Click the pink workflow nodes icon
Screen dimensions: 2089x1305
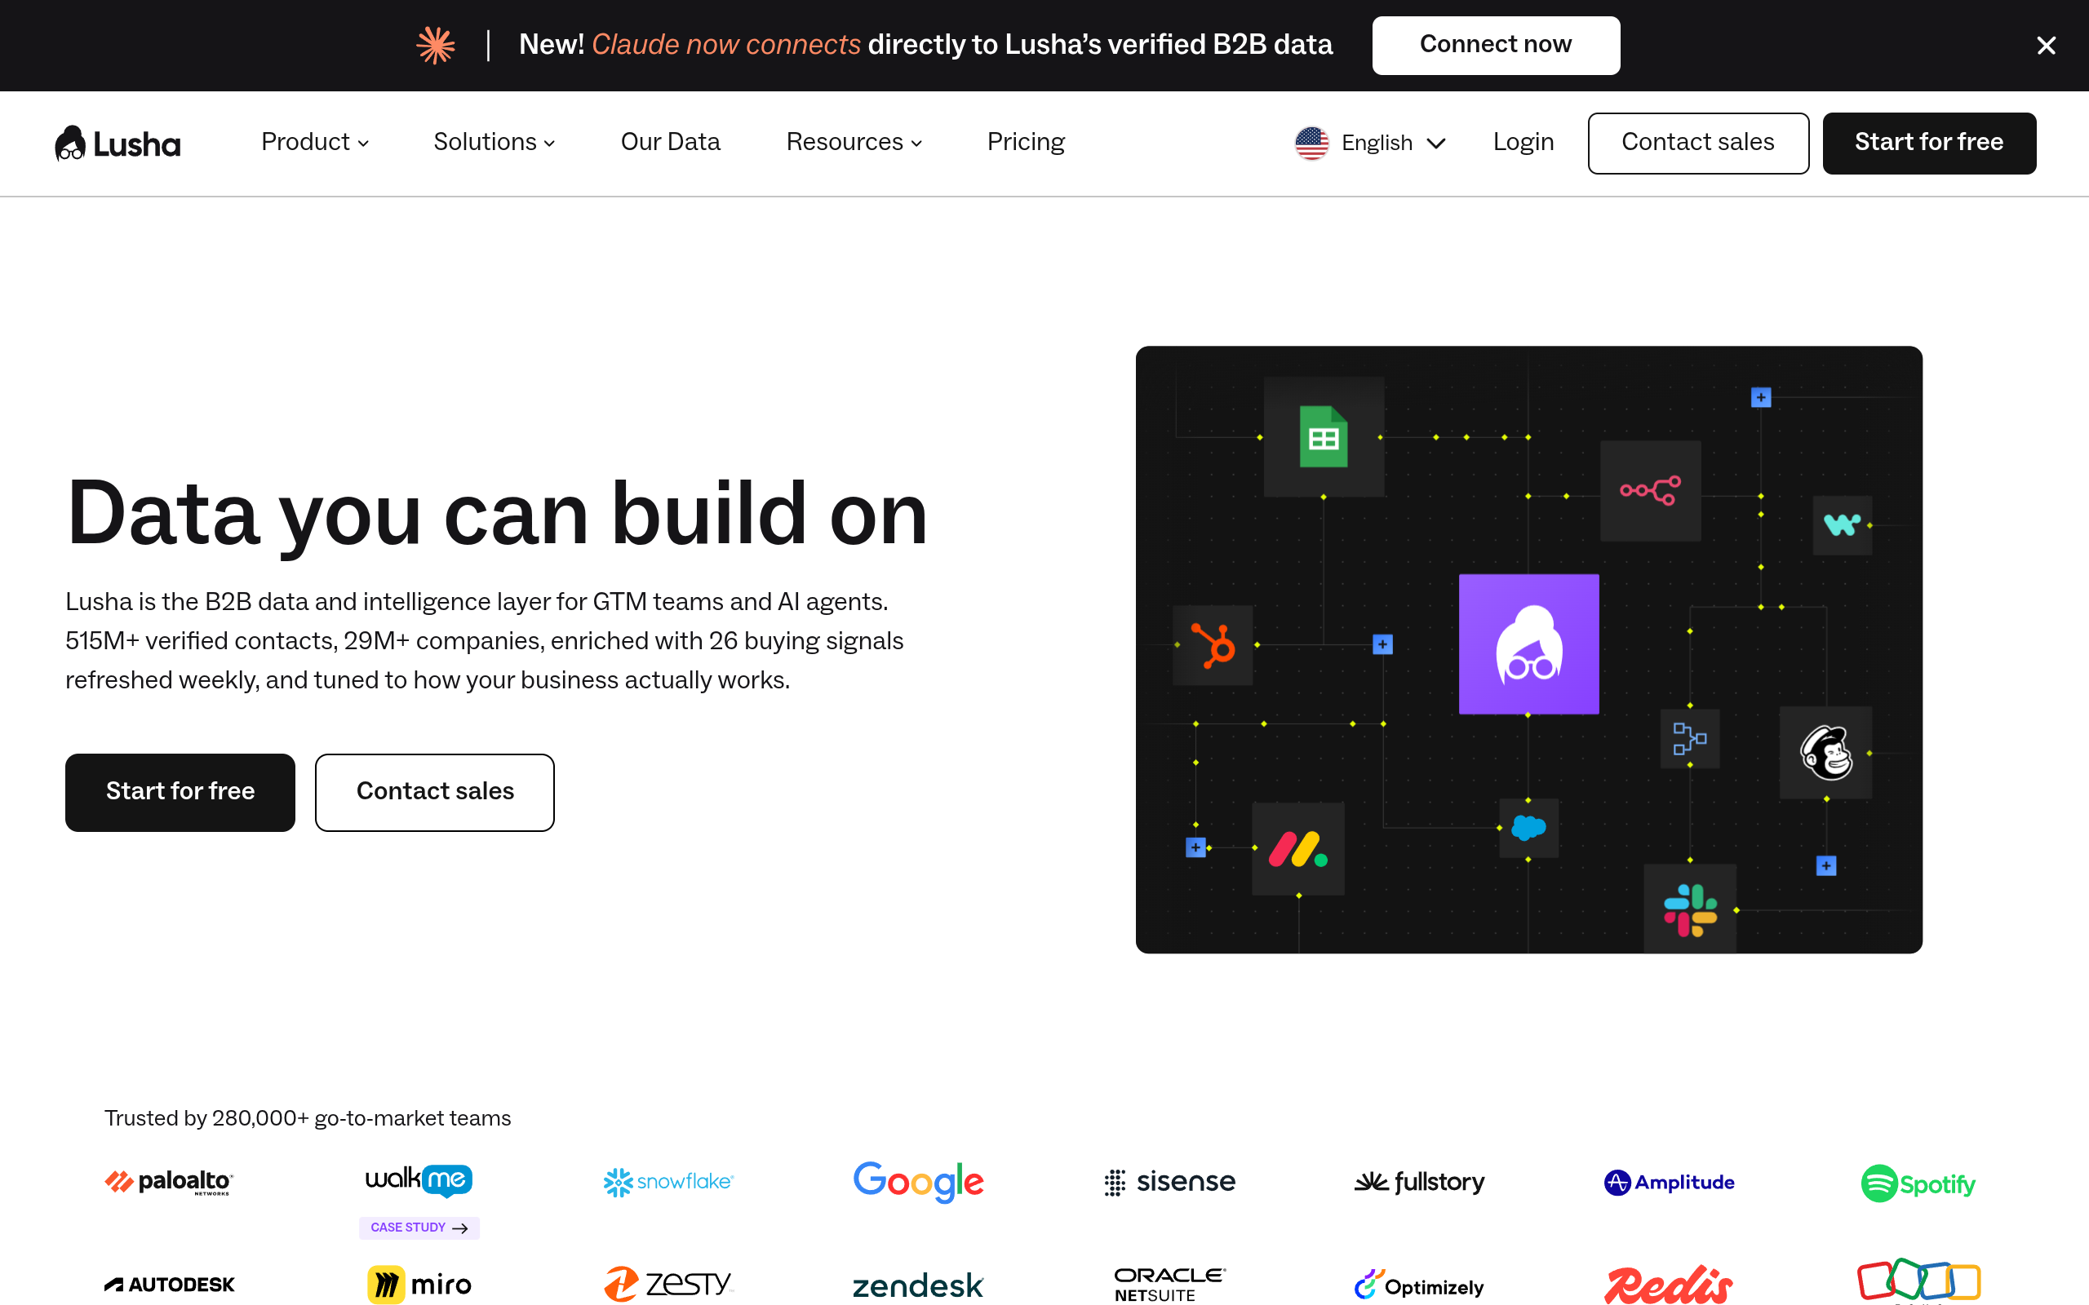(x=1651, y=490)
